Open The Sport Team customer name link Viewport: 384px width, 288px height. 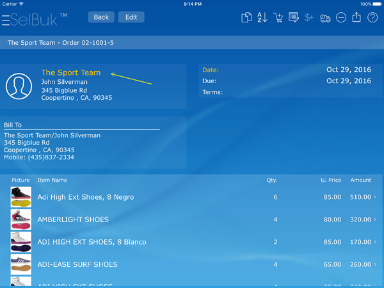(71, 73)
